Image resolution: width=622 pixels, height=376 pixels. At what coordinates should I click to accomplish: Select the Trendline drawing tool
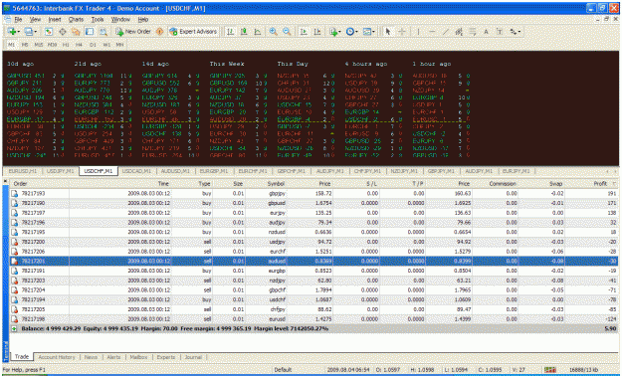pyautogui.click(x=446, y=32)
